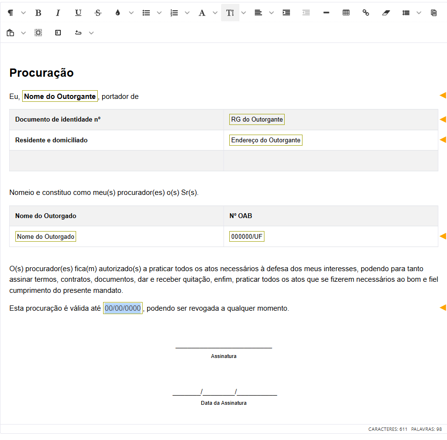Viewport: 447px width, 440px height.
Task: Apply strikethrough to text
Action: pos(98,13)
